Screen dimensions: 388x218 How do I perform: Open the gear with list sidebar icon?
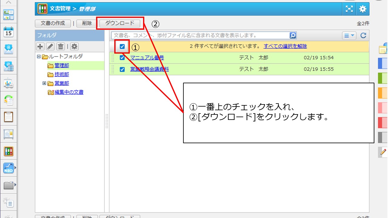(x=8, y=202)
